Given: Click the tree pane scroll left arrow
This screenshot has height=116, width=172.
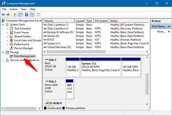Looking at the screenshot, I should click(x=3, y=108).
